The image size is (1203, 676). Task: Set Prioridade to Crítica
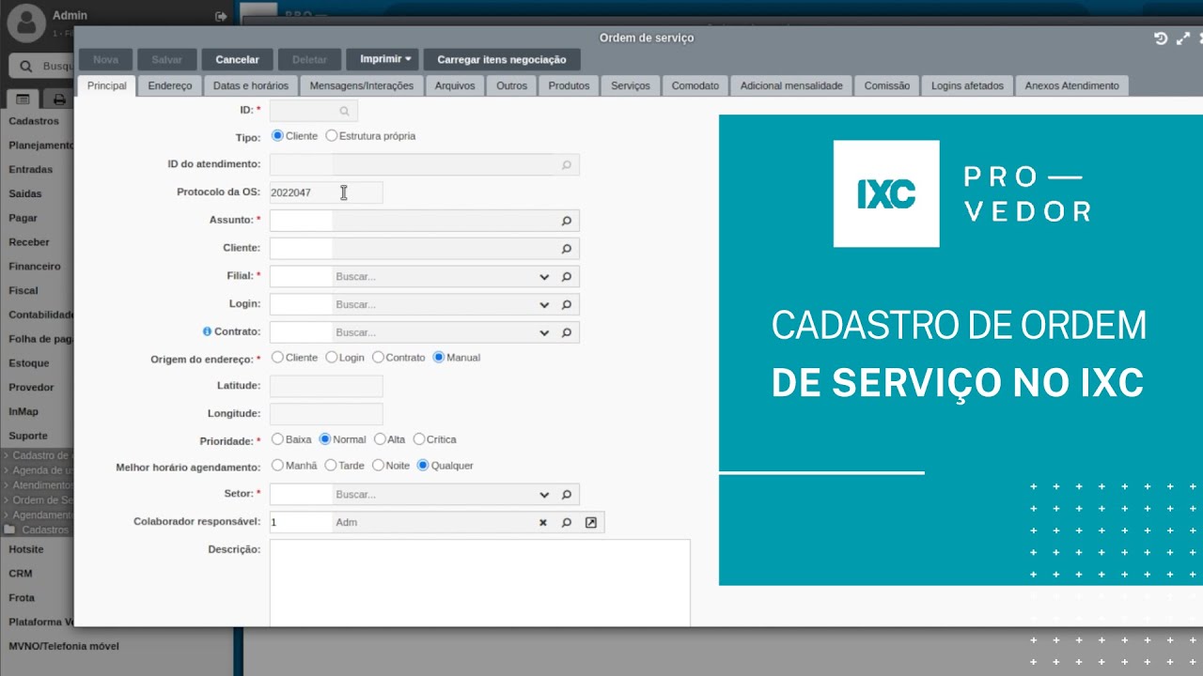[419, 438]
